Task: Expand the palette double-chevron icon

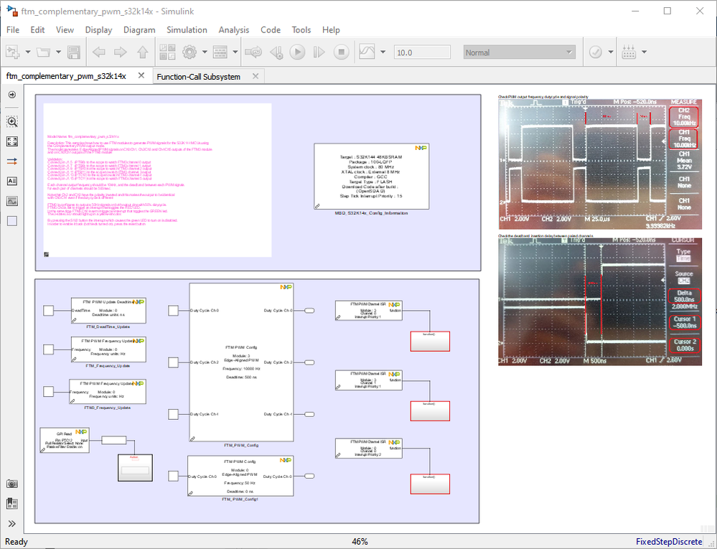Action: click(x=12, y=524)
